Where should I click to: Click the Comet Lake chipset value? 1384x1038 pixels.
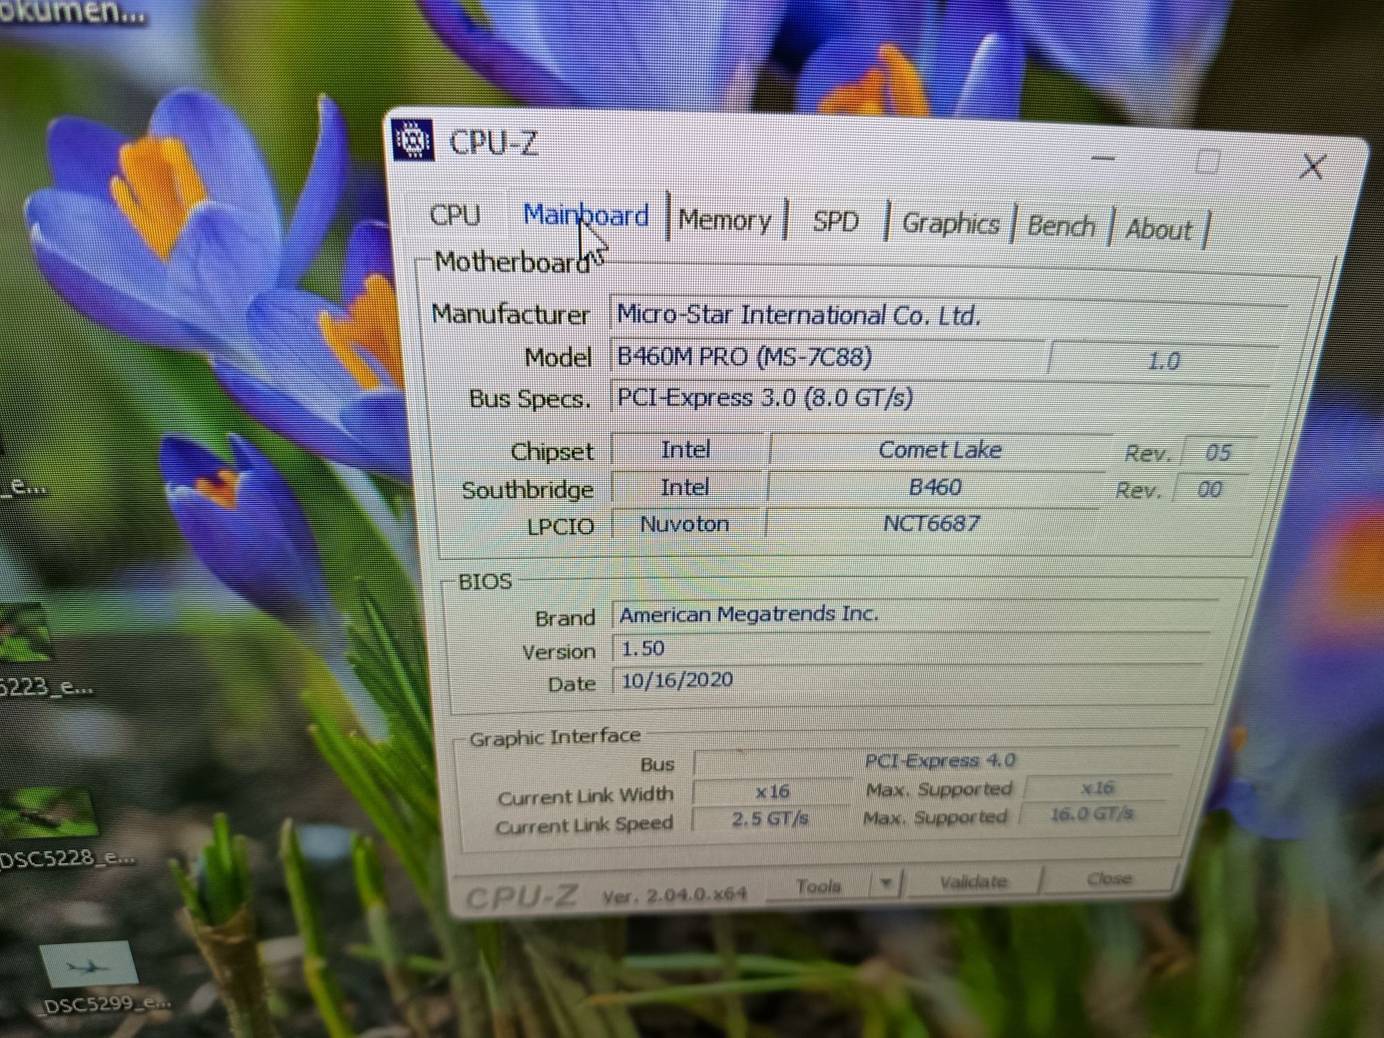(x=940, y=450)
